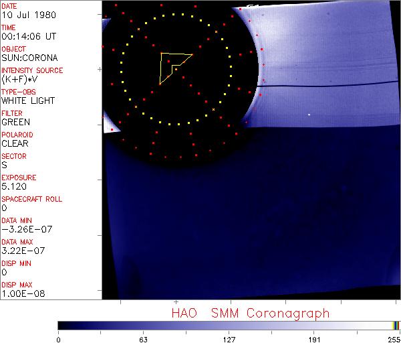Click the HAO SMM Coronagraph title
Viewport: 401px width, 343px height.
[250, 313]
